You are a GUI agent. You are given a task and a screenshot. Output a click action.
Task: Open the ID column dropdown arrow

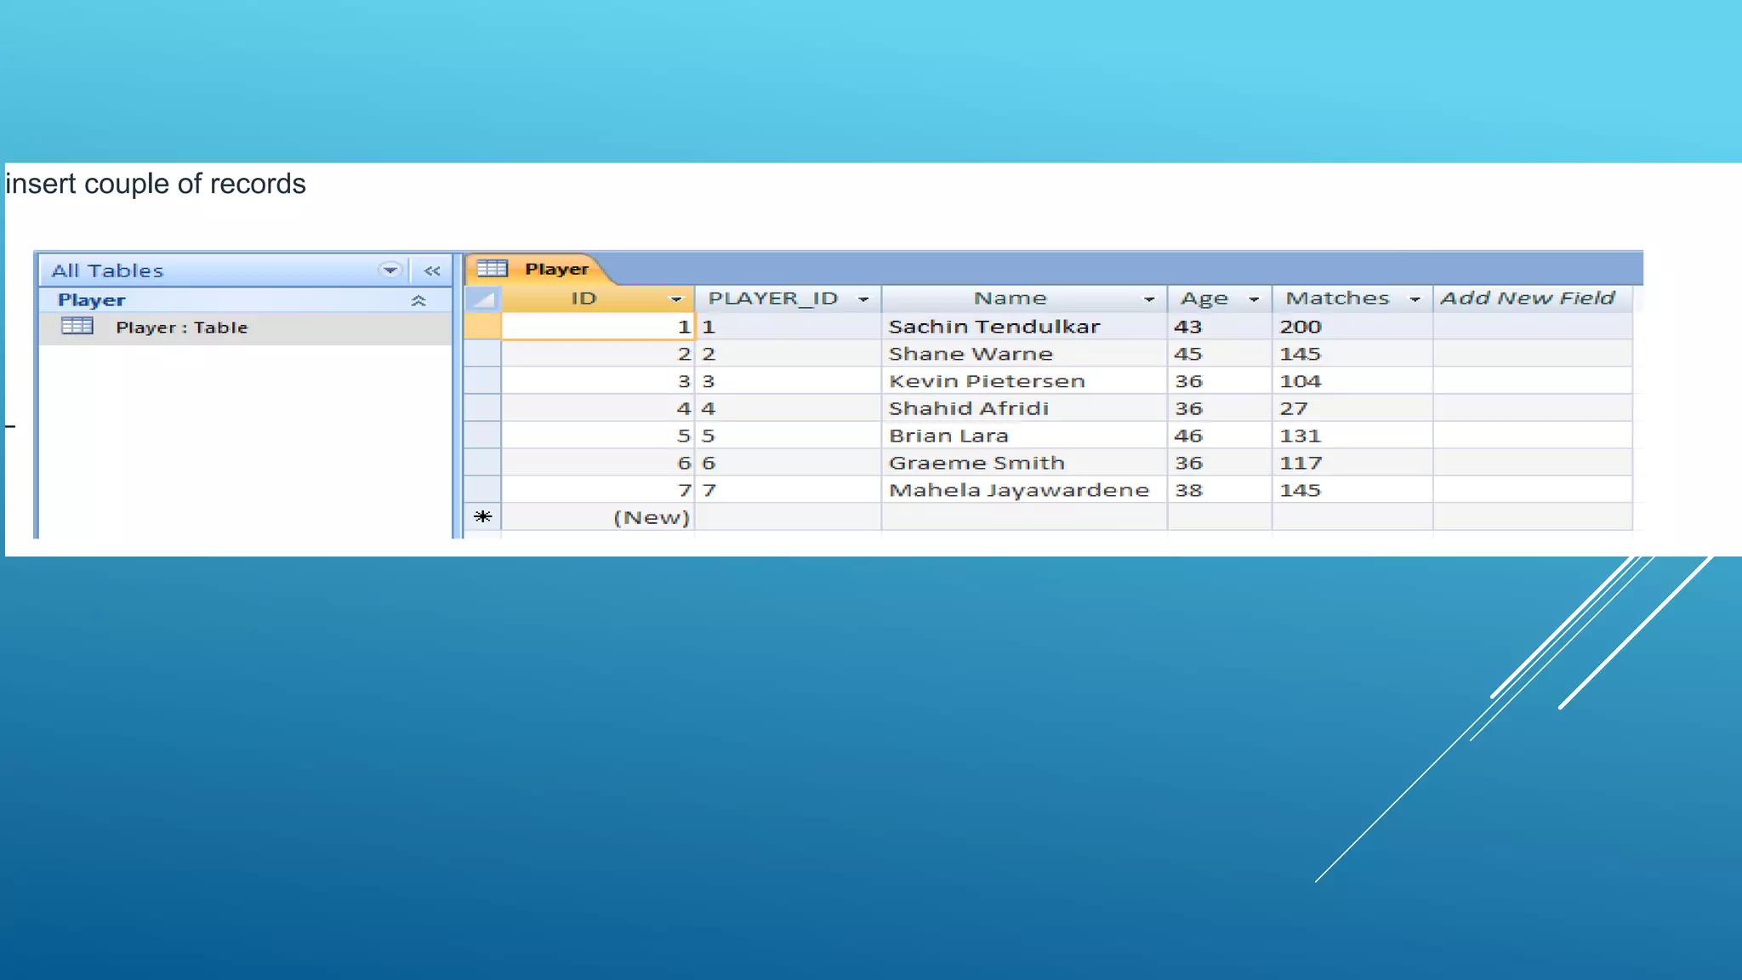pos(676,299)
